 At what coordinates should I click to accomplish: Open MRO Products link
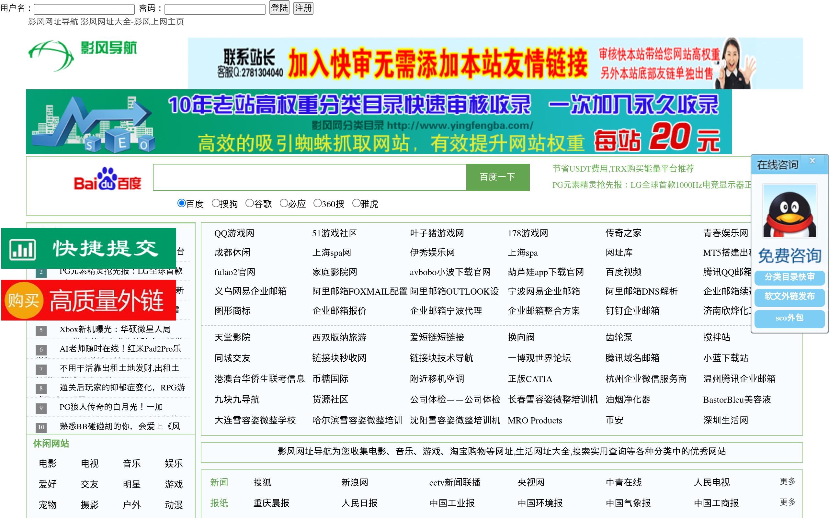pyautogui.click(x=534, y=420)
